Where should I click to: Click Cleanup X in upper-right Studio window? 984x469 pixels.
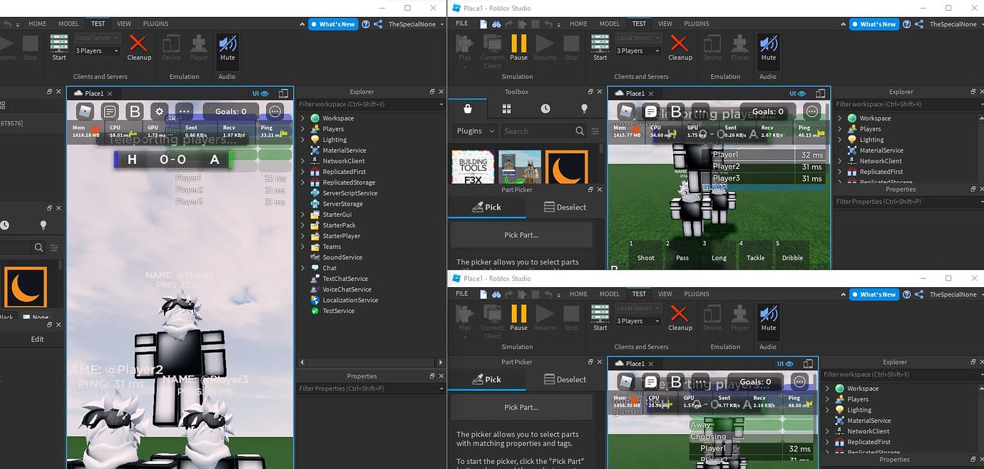pyautogui.click(x=680, y=47)
